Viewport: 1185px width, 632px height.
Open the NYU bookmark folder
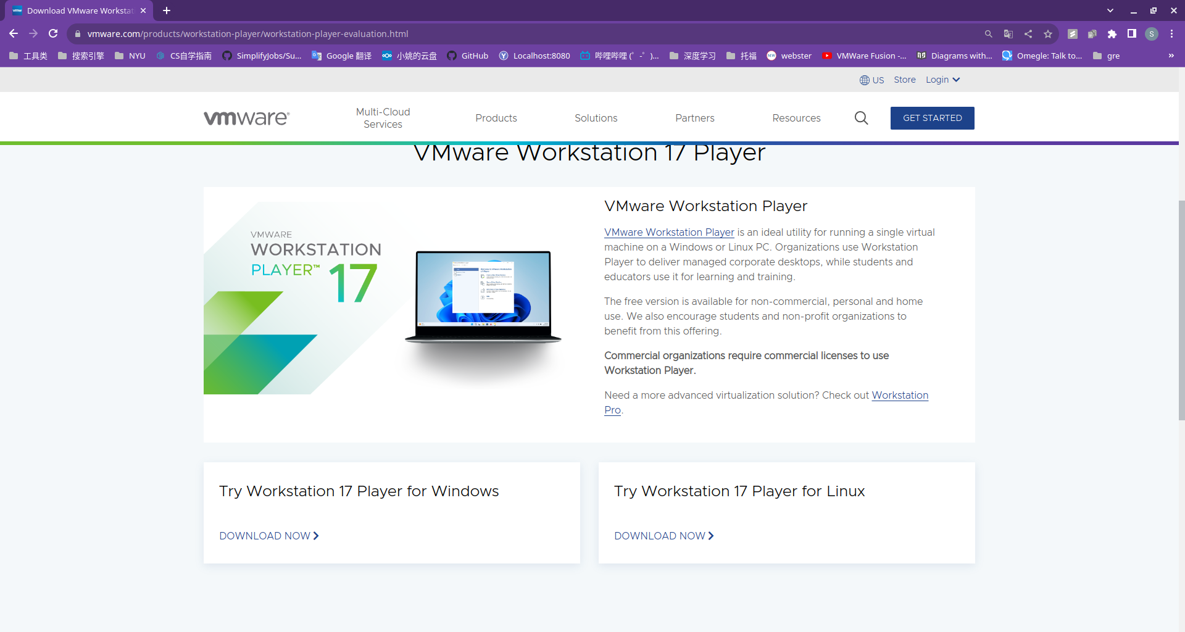point(130,56)
